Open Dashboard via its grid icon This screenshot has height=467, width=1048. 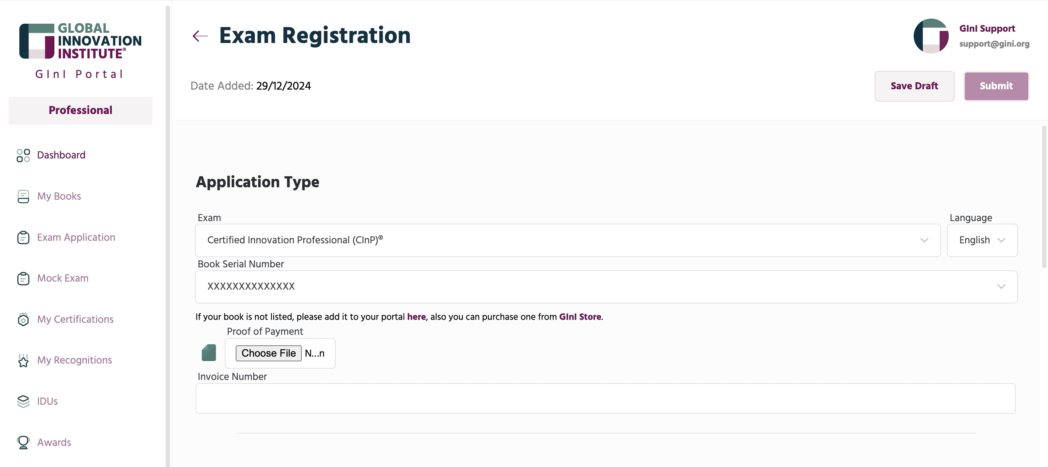point(23,155)
